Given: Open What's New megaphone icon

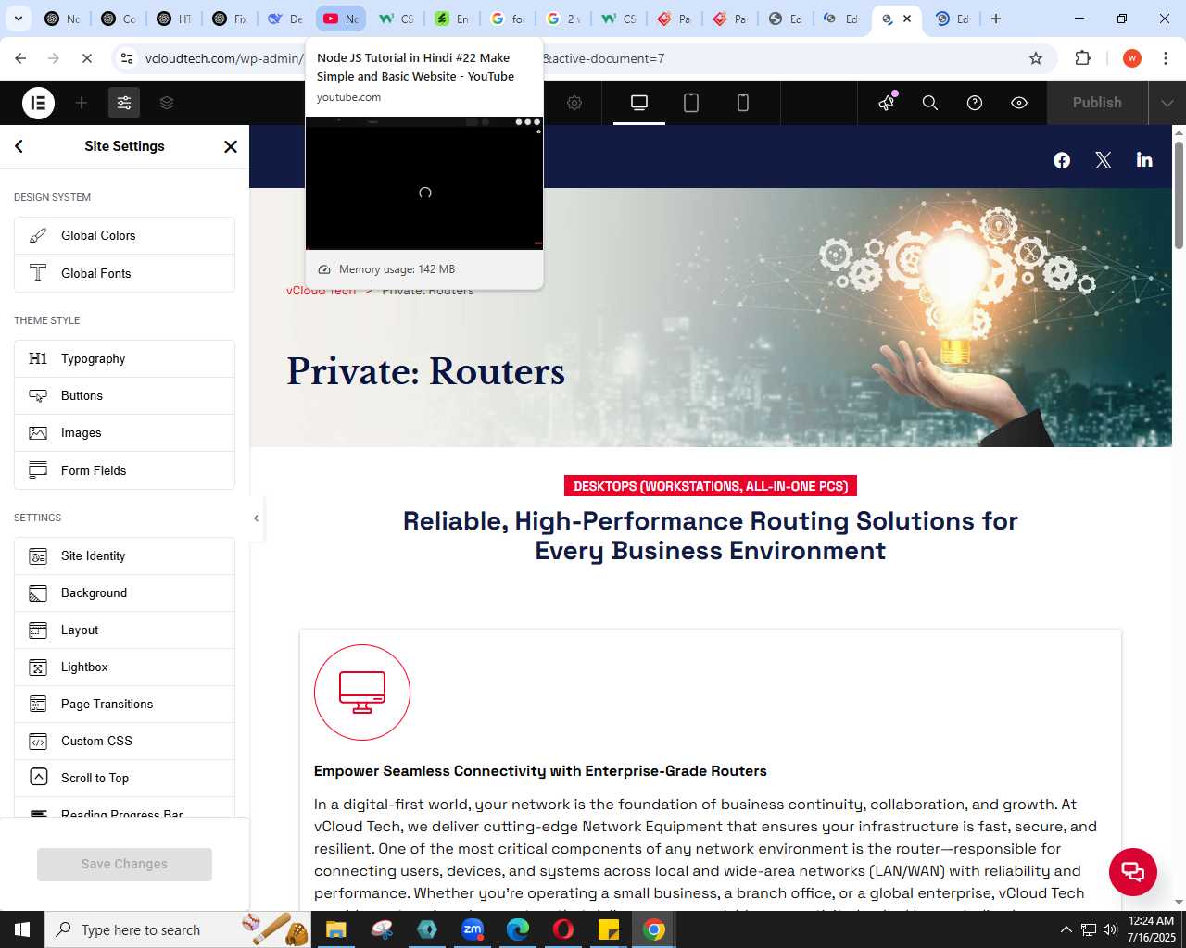Looking at the screenshot, I should click(887, 103).
